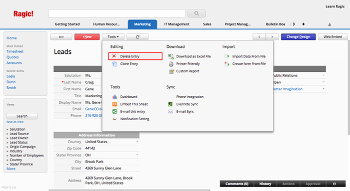Open the IT Management tab
Image resolution: width=350 pixels, height=191 pixels.
(x=177, y=24)
